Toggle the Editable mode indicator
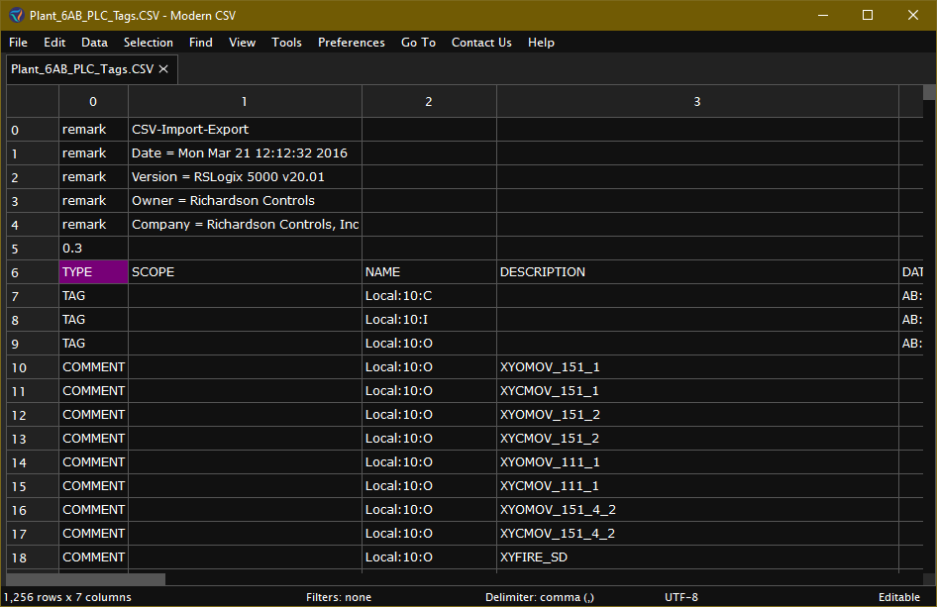The image size is (937, 607). click(900, 597)
